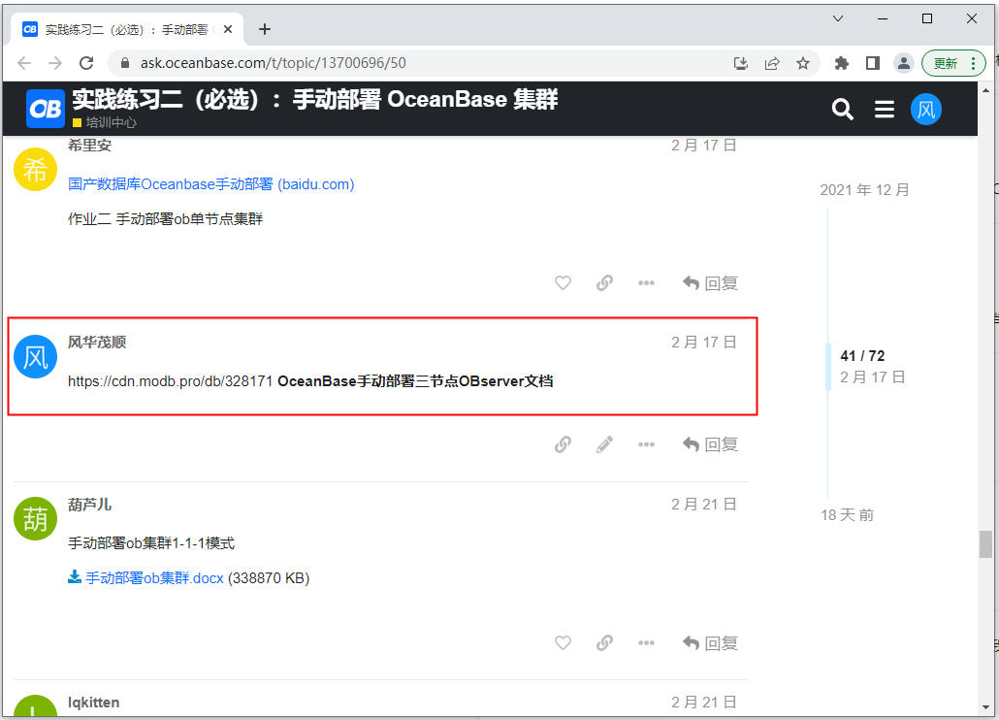Click 2月21日 date on 葫芦儿's post
Screen dimensions: 999x720
point(703,505)
